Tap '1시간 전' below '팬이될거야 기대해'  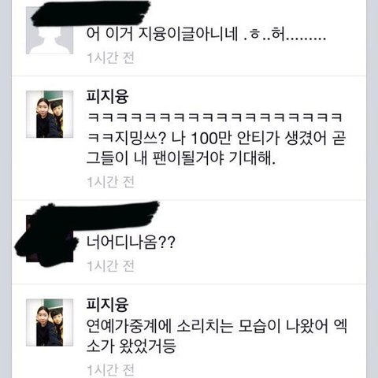click(110, 182)
